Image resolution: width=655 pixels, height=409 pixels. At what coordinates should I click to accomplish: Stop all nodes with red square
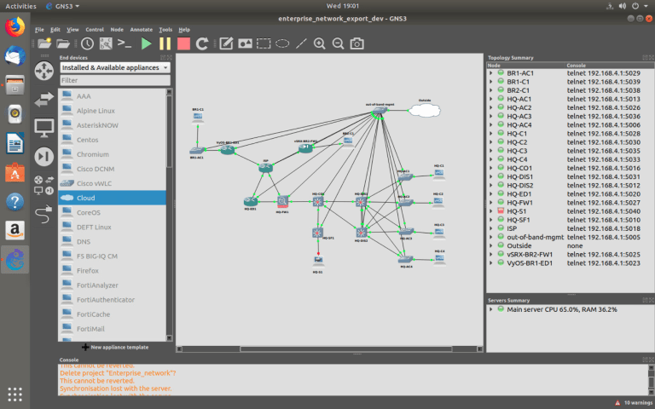coord(183,43)
